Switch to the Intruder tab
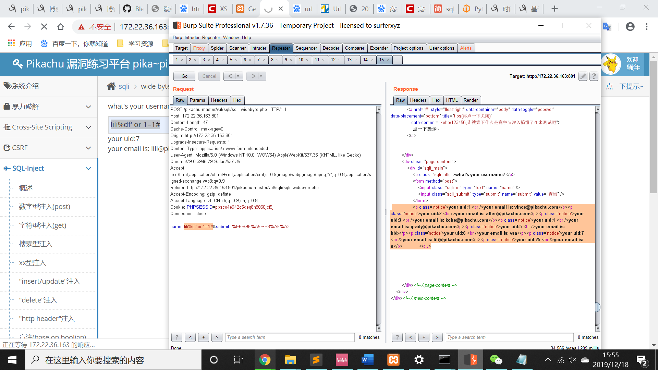Image resolution: width=658 pixels, height=370 pixels. [x=258, y=48]
